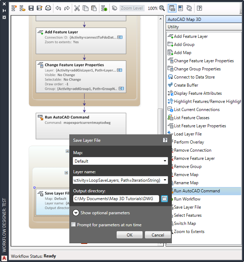Screen dimensions: 244x262
Task: Click the 100% zoom value
Action: [152, 8]
